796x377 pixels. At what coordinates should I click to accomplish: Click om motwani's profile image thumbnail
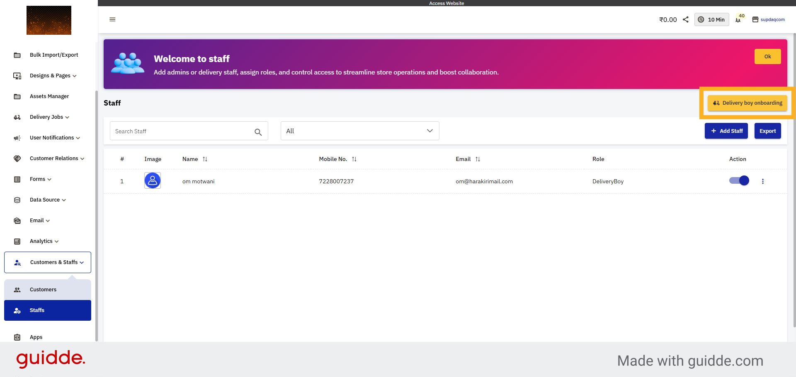(x=152, y=180)
